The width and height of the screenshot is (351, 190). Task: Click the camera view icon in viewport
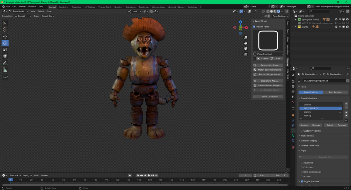[x=246, y=49]
